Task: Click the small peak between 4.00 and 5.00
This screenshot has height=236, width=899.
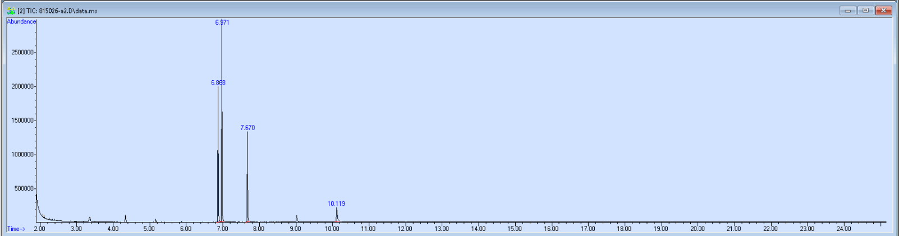Action: (x=125, y=218)
